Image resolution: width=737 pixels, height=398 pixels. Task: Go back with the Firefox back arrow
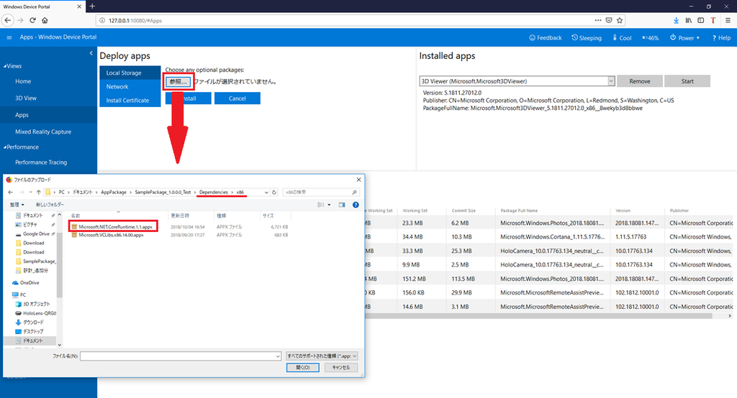click(x=7, y=20)
